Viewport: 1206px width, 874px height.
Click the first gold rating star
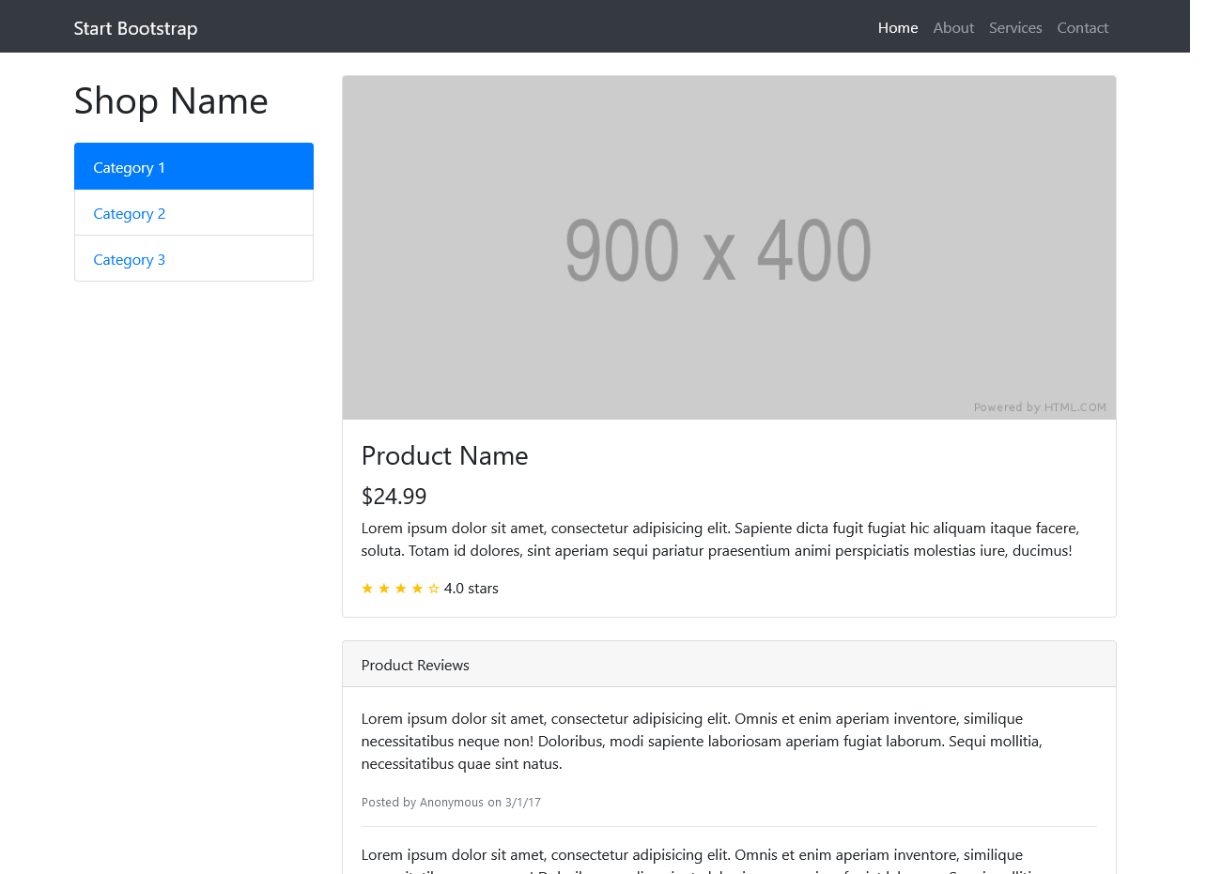pyautogui.click(x=367, y=589)
